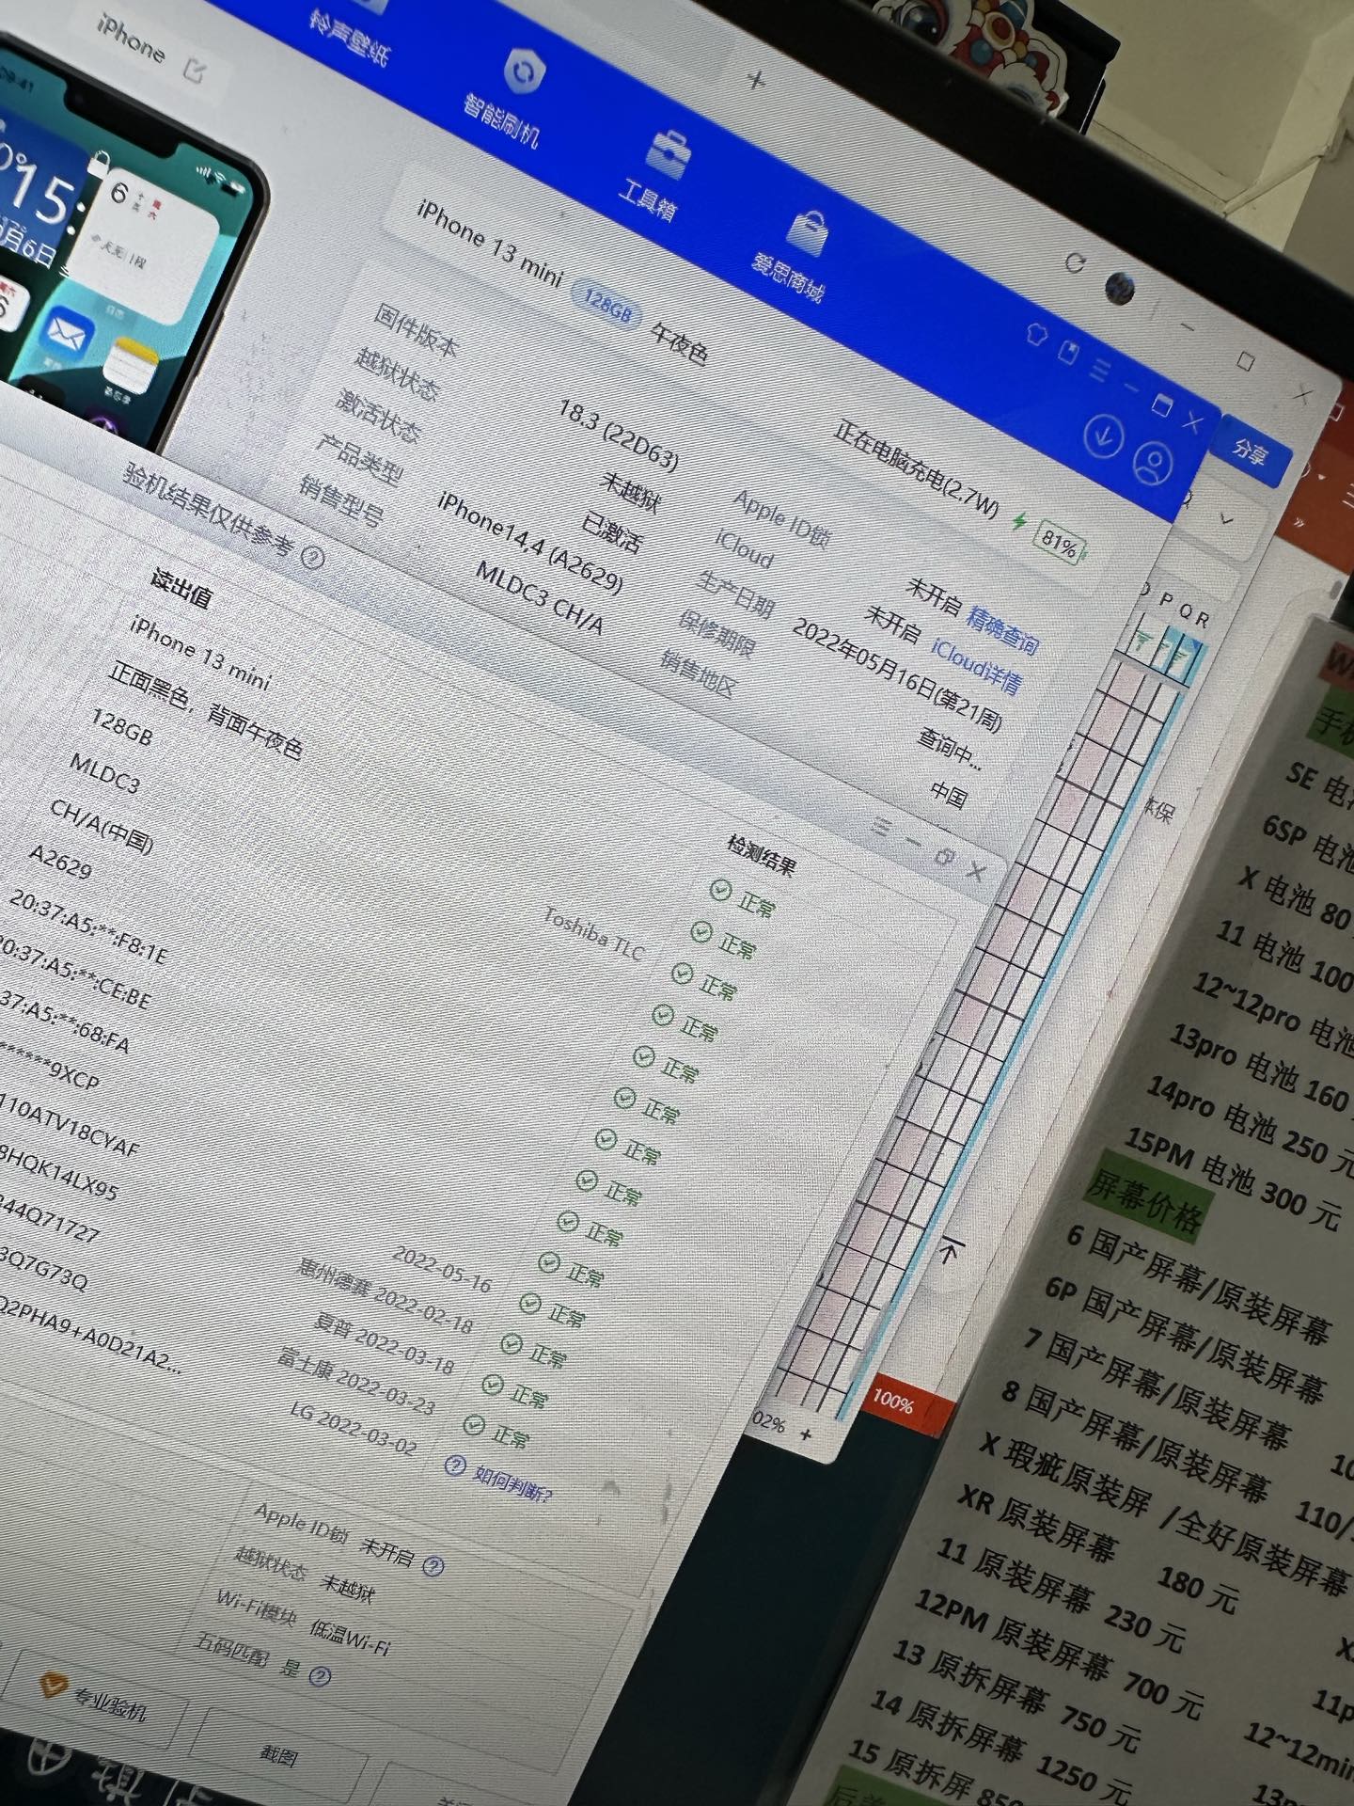Viewport: 1354px width, 1806px height.
Task: Open the 工具箱 toolbox icon
Action: coord(669,153)
